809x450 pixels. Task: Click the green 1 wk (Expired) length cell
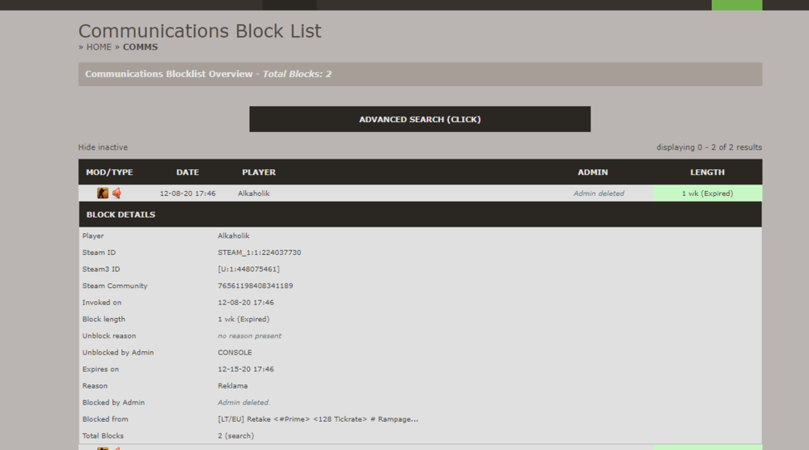pyautogui.click(x=707, y=193)
